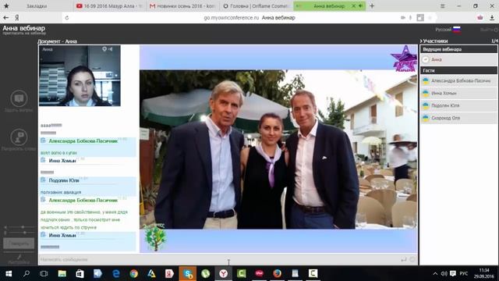The width and height of the screenshot is (499, 281).
Task: Open the Закладки bookmarks tab
Action: (37, 6)
